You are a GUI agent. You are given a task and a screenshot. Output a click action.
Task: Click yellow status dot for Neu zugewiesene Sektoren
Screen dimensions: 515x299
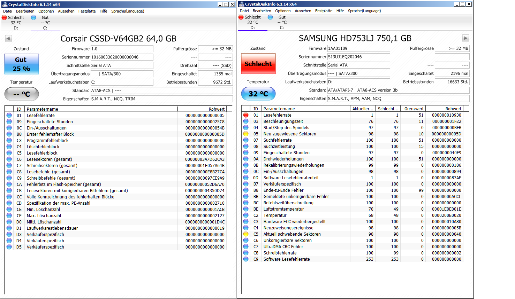246,134
